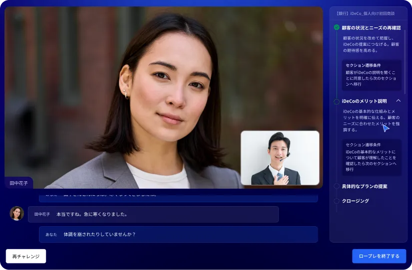Viewport: 412px width, 270px height.
Task: Click the クロージング step circle
Action: pos(337,201)
